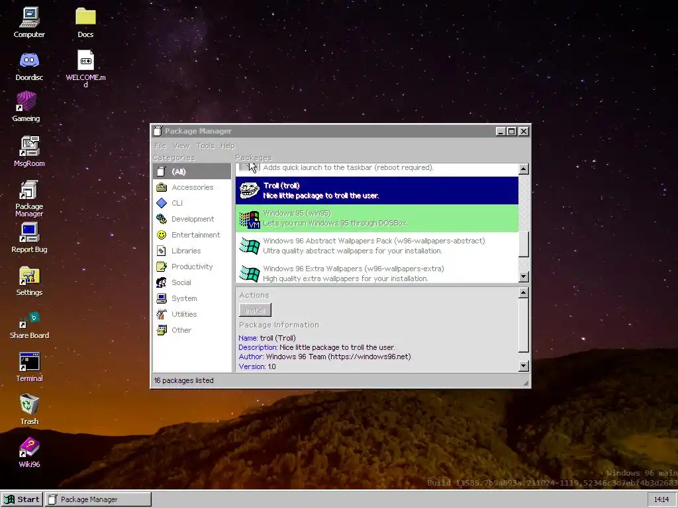The image size is (678, 508).
Task: Open the Tools menu
Action: (x=205, y=146)
